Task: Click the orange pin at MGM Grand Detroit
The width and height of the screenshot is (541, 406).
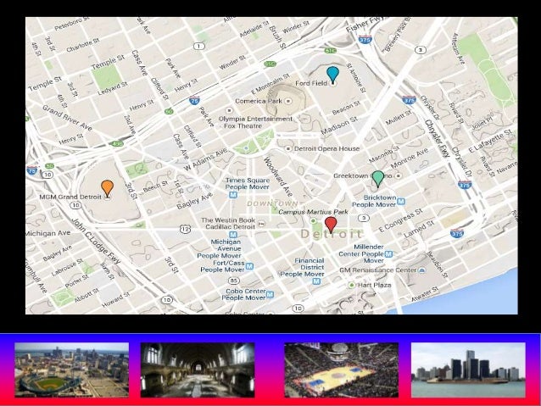Action: pyautogui.click(x=108, y=188)
